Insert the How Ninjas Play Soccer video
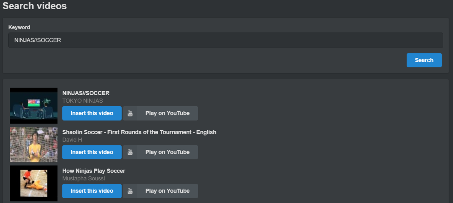 tap(92, 191)
